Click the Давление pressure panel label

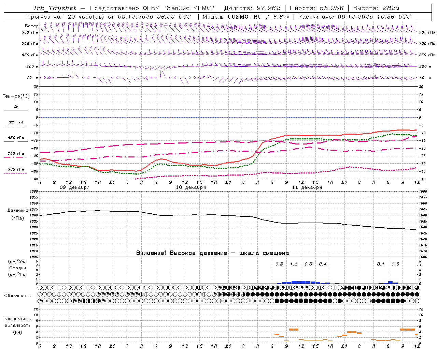click(18, 211)
